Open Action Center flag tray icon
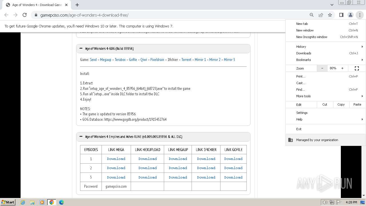366x206 pixels. [x=339, y=202]
